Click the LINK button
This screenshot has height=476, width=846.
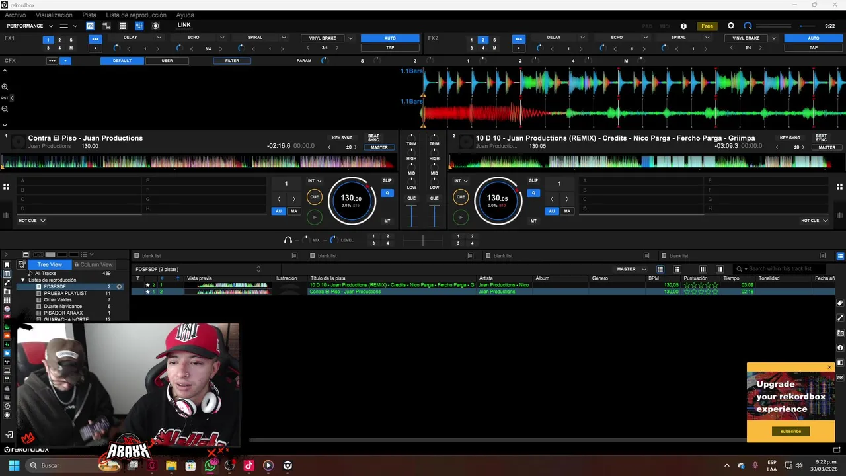184,25
